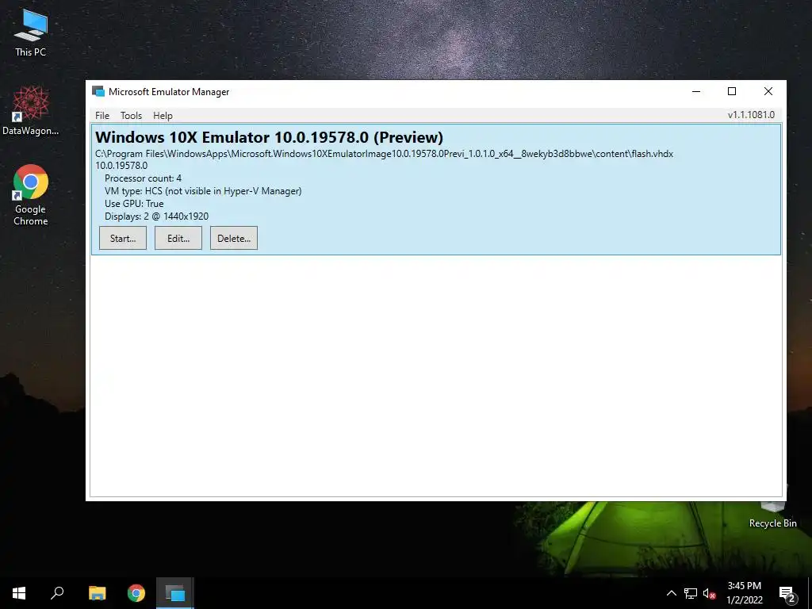The width and height of the screenshot is (812, 609).
Task: Select the Windows 10X Emulator title text
Action: (270, 137)
